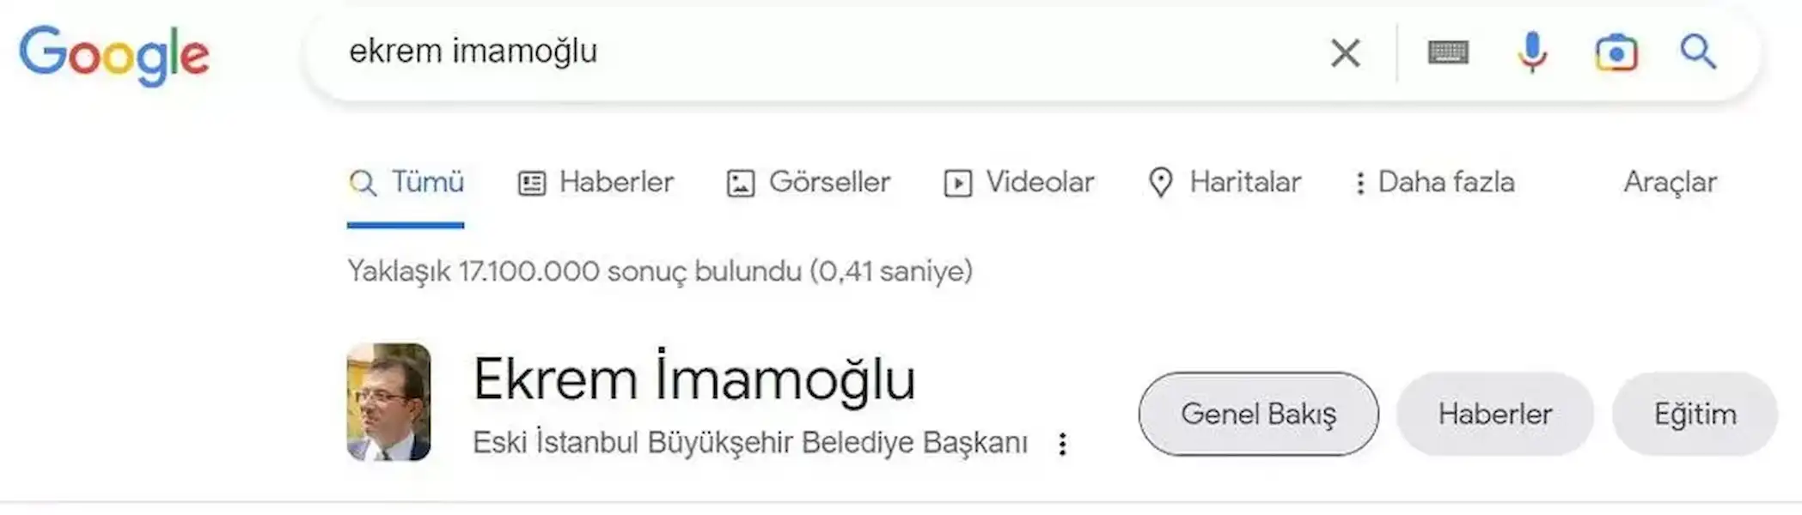Open Genel Bakış in the knowledge panel
The height and width of the screenshot is (515, 1802).
tap(1257, 413)
